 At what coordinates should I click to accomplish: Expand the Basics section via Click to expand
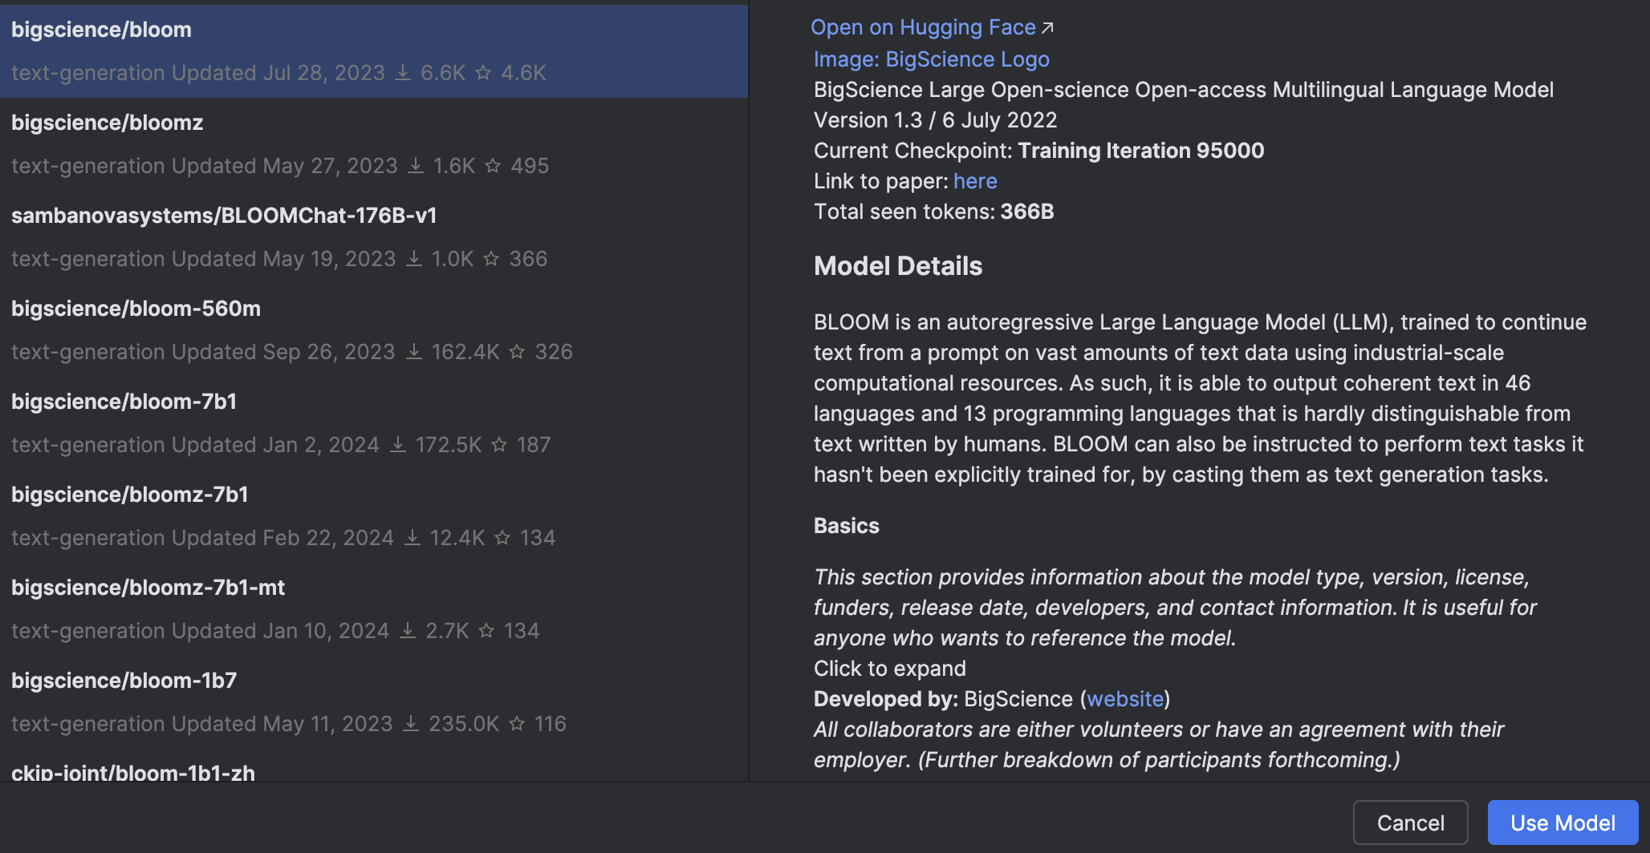(x=889, y=668)
